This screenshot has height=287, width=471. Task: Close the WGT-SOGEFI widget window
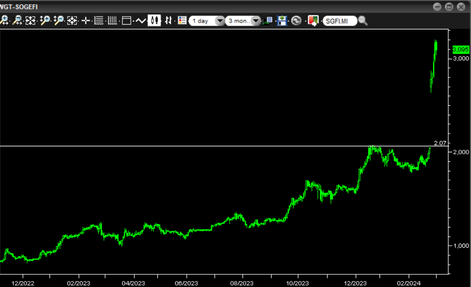coord(461,7)
